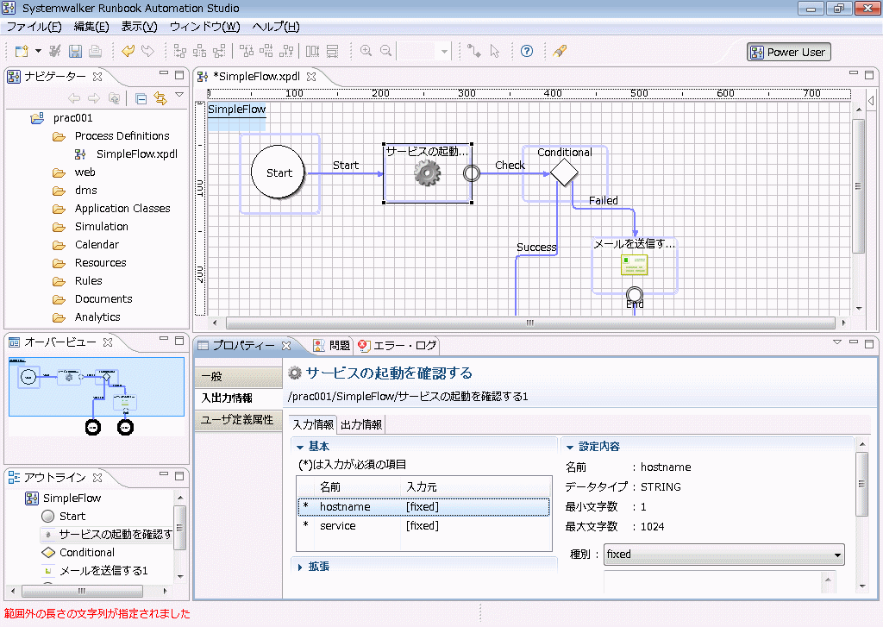Image resolution: width=883 pixels, height=627 pixels.
Task: Click the canvas horizontal scrollbar thumb
Action: point(530,323)
